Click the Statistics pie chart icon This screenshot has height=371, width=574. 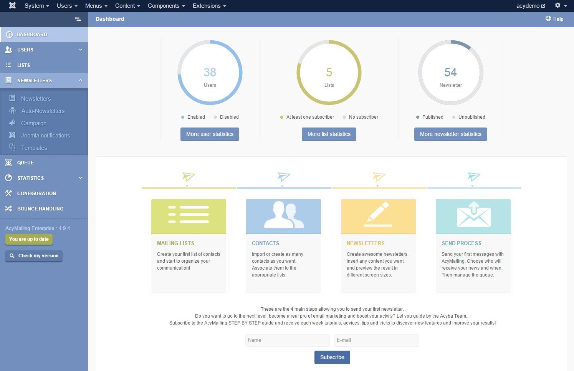pyautogui.click(x=8, y=178)
